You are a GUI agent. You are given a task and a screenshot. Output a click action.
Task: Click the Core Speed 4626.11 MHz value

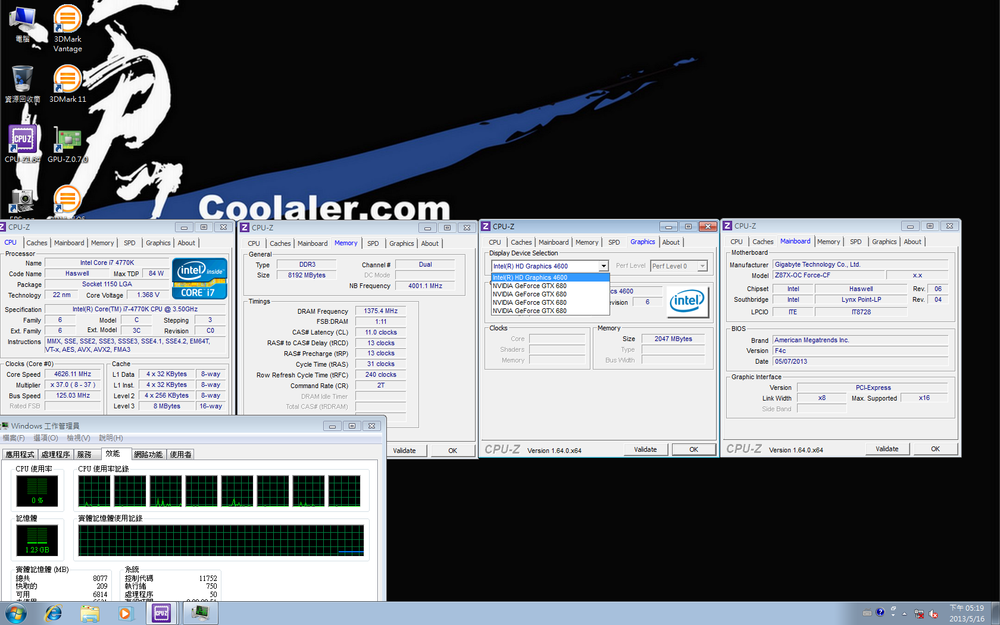[73, 374]
